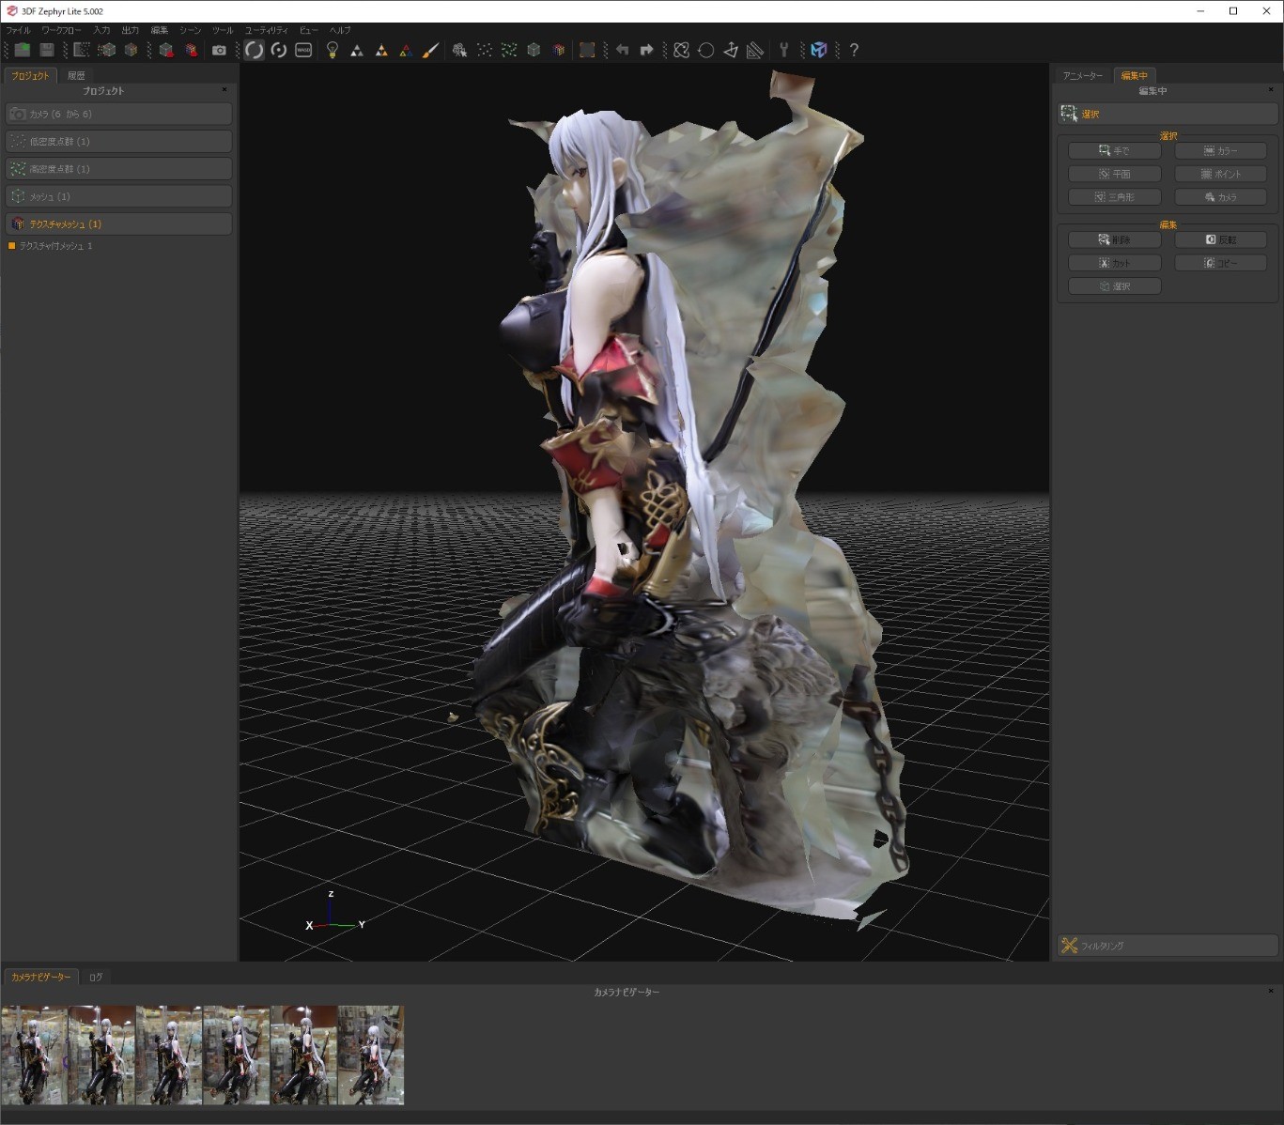1284x1125 pixels.
Task: Click the undo arrow icon
Action: [622, 50]
